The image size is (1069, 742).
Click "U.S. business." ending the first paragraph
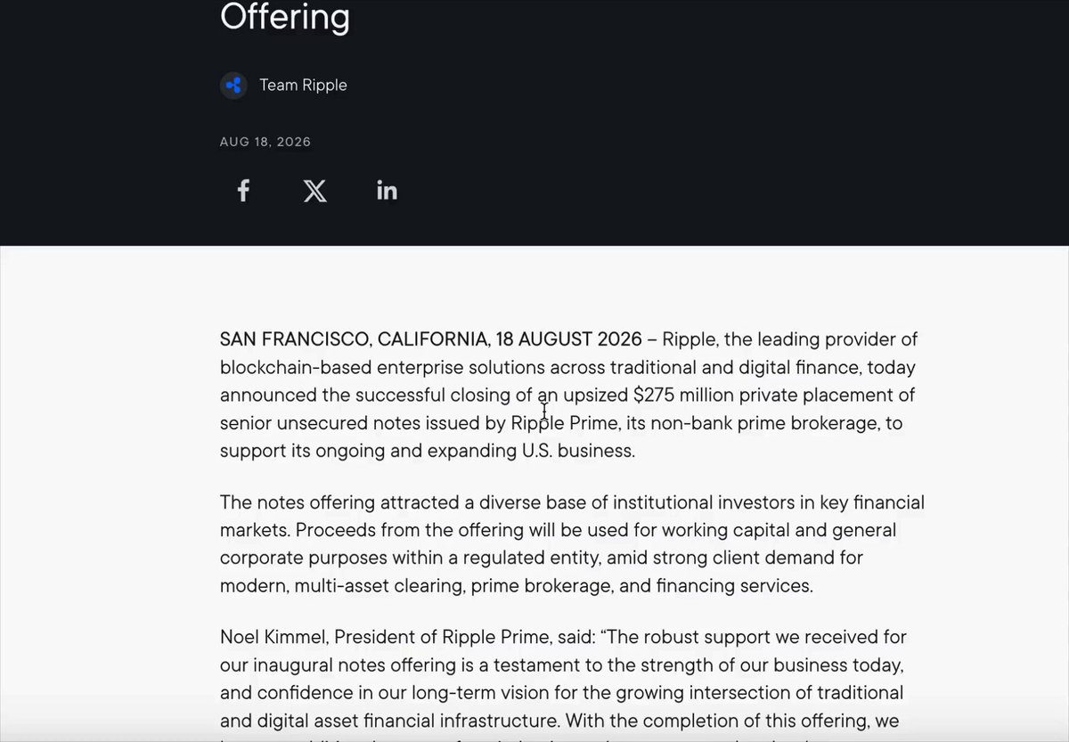[578, 451]
